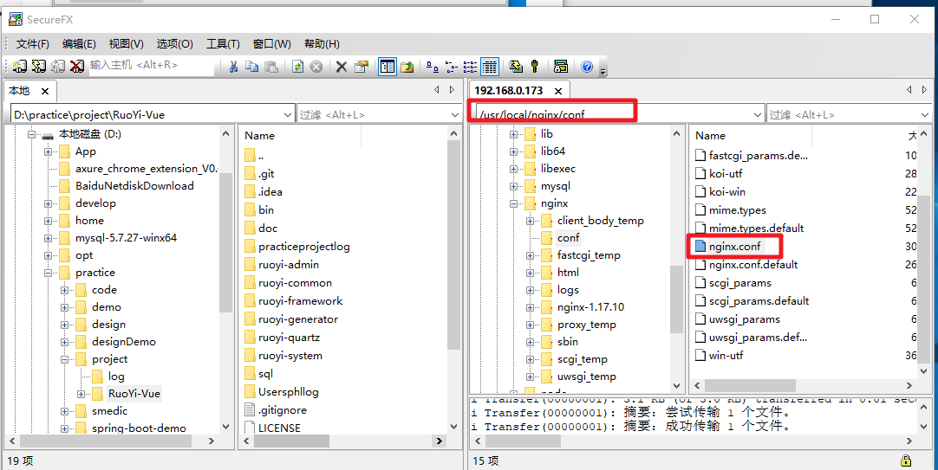Click the Connect toolbar icon
938x470 pixels.
19,67
